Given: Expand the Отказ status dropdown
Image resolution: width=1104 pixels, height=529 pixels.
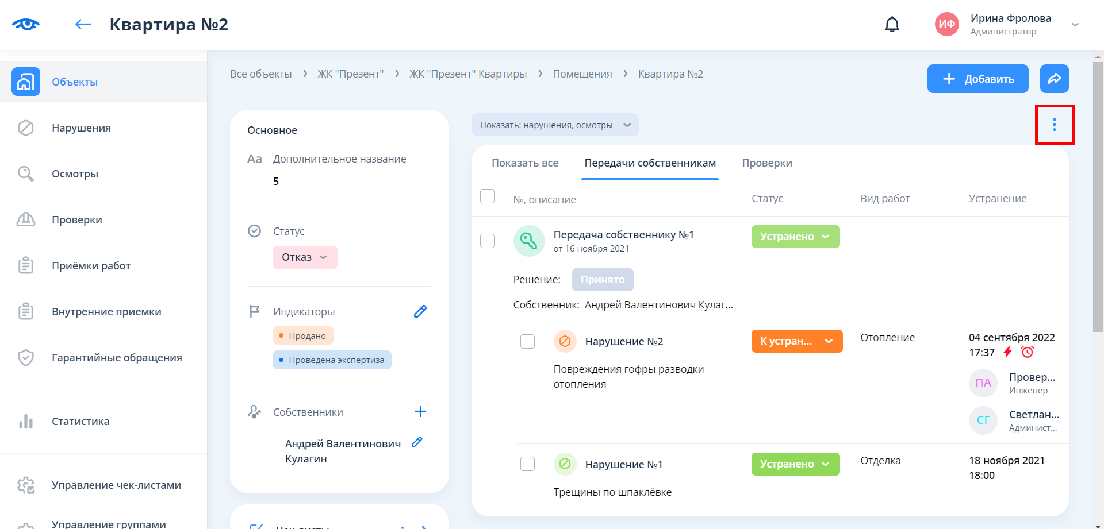Looking at the screenshot, I should [x=305, y=257].
